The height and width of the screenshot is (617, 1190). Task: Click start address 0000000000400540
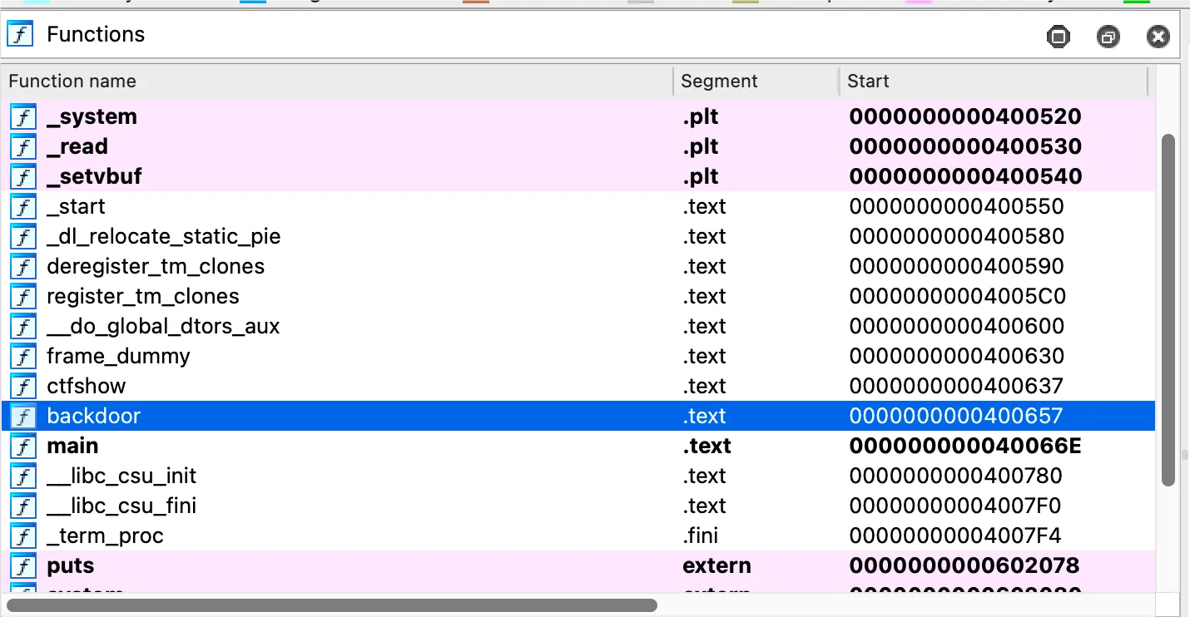coord(965,177)
